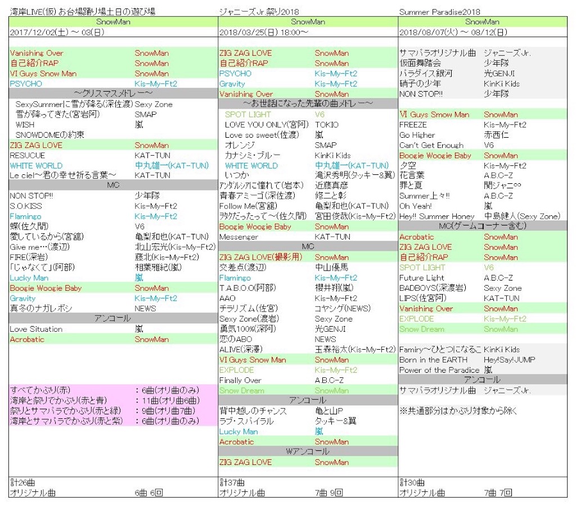Select the 'FREEZE' song cell
The height and width of the screenshot is (506, 576).
[413, 125]
